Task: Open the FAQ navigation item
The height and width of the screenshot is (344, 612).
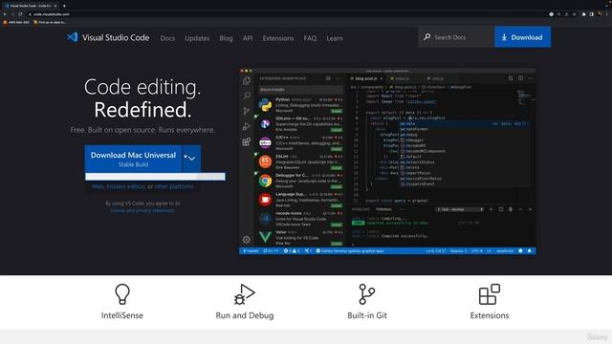Action: pos(310,38)
